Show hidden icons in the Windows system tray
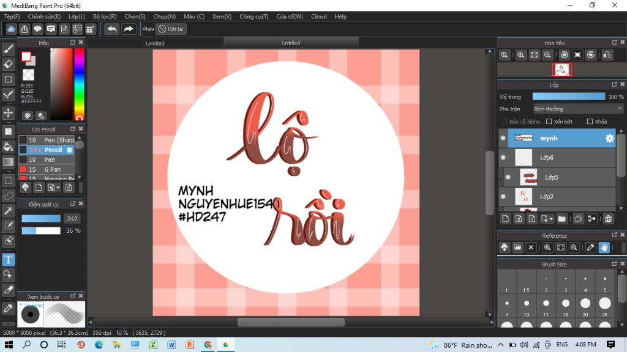The image size is (627, 352). (501, 345)
